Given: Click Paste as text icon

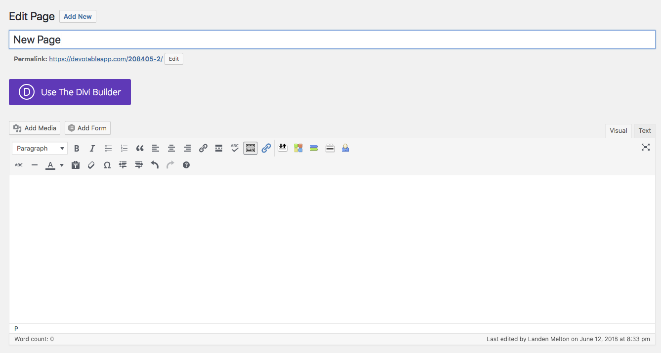Looking at the screenshot, I should click(x=76, y=165).
